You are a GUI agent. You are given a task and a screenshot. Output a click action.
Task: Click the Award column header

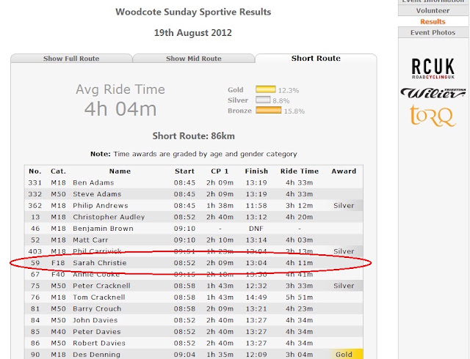coord(344,171)
